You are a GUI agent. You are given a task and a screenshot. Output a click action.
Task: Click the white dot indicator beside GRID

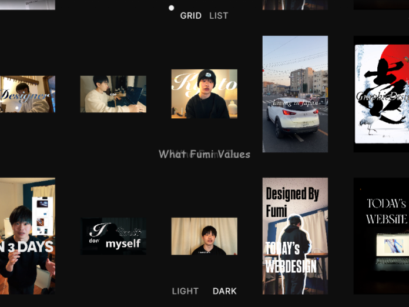tap(171, 8)
